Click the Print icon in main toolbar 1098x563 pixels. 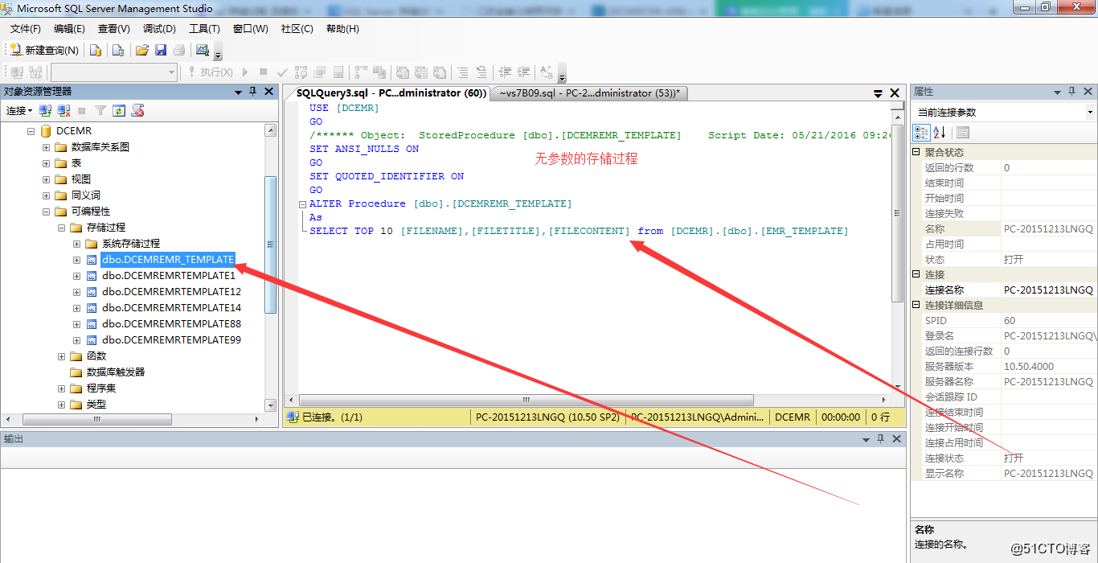(x=178, y=50)
